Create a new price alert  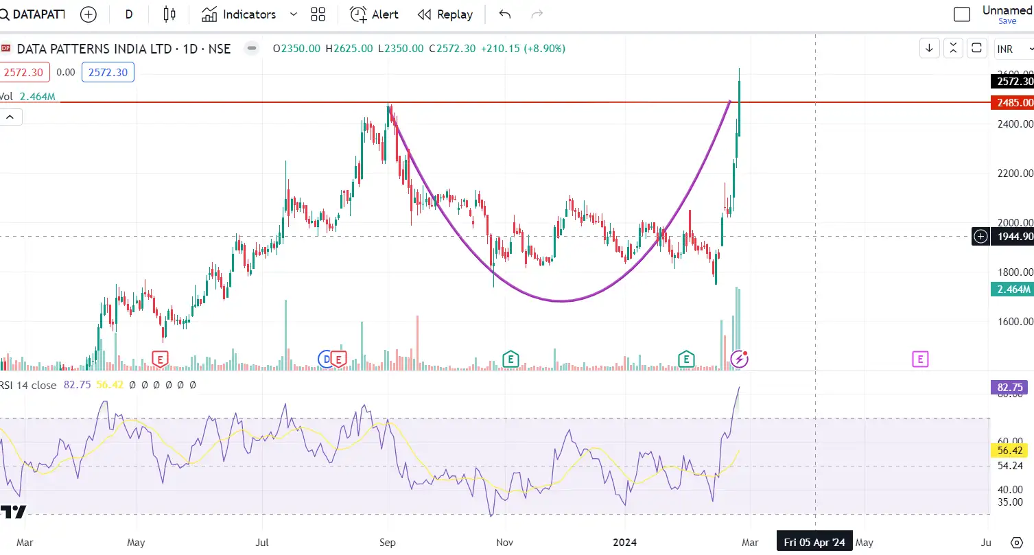pos(373,14)
